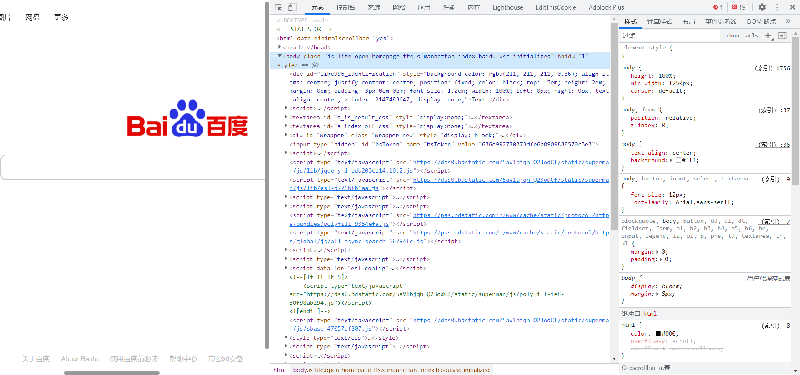This screenshot has width=800, height=375.
Task: Click the page's horizontal scrollbar thumb
Action: tap(112, 373)
